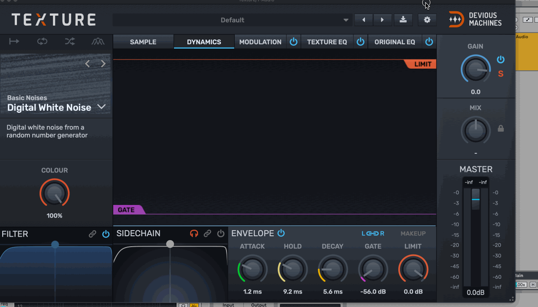
Task: Click the master 0.0dB readout
Action: 476,293
